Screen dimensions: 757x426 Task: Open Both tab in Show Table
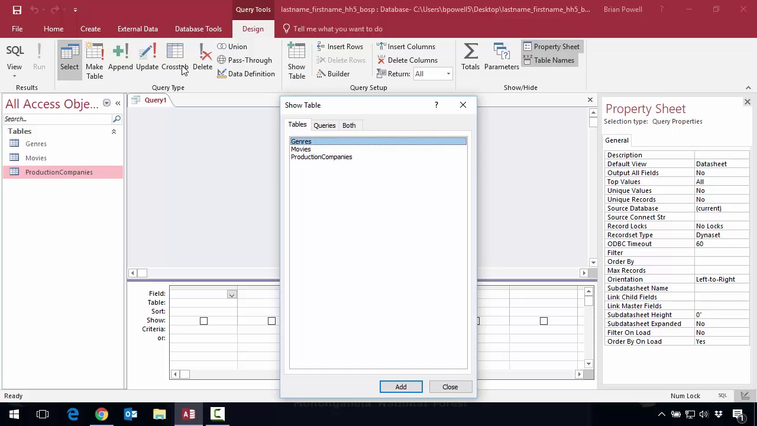pyautogui.click(x=349, y=125)
